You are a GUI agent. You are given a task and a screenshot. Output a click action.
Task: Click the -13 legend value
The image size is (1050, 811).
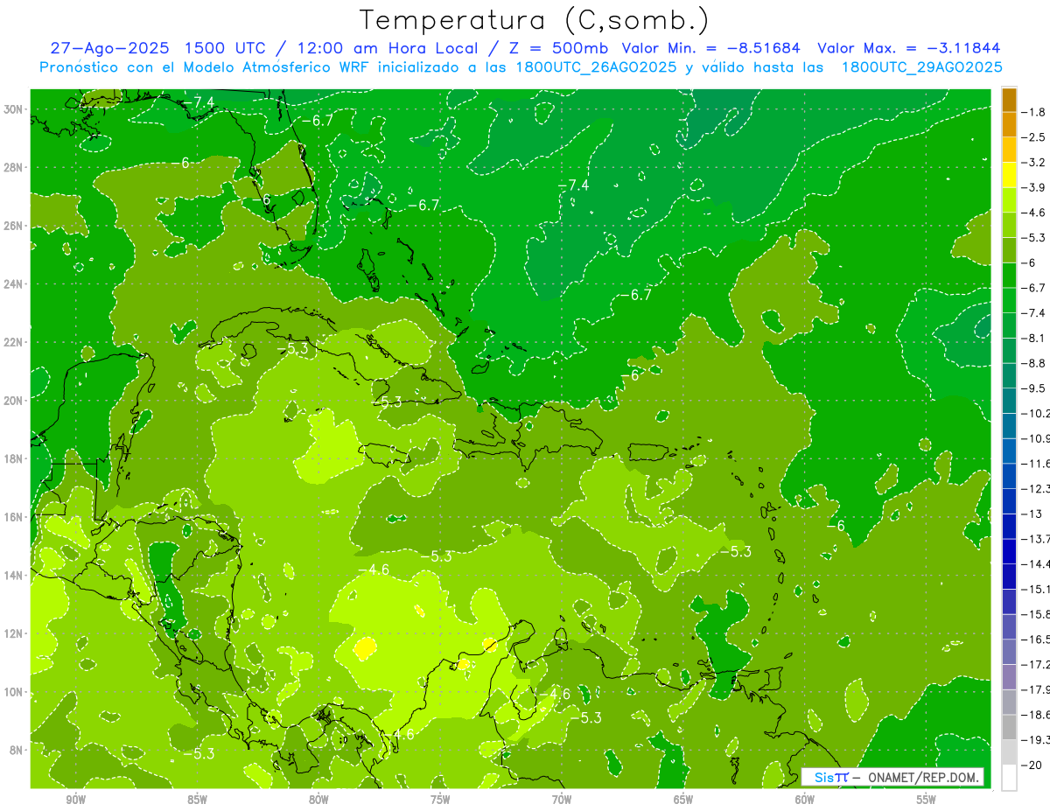[x=1031, y=514]
